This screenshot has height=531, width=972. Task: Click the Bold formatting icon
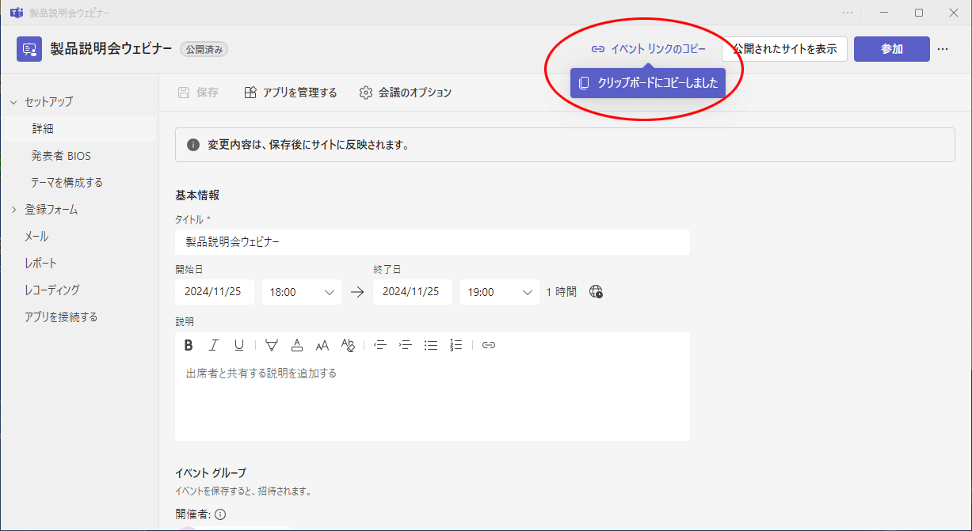189,345
